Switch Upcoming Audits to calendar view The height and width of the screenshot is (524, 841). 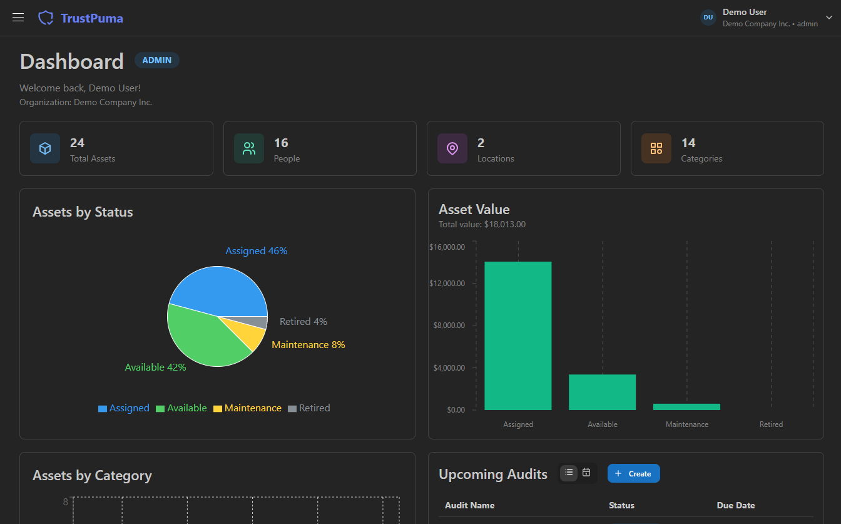[586, 473]
